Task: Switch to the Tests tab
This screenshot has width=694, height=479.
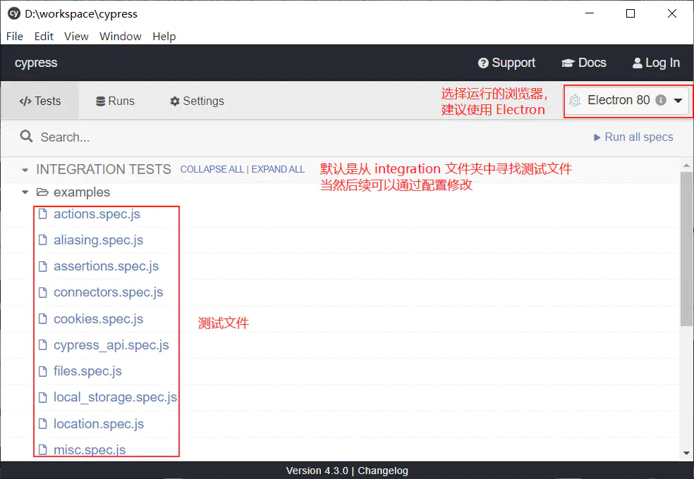Action: [39, 101]
